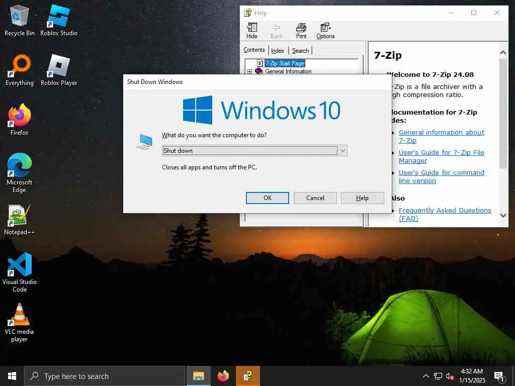This screenshot has height=386, width=515.
Task: Click the muted volume tray icon
Action: [450, 376]
